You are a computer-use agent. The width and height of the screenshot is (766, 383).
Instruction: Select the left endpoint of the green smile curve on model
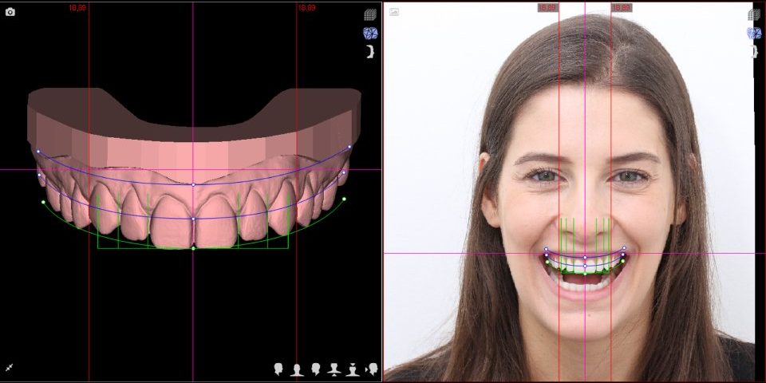click(x=43, y=202)
